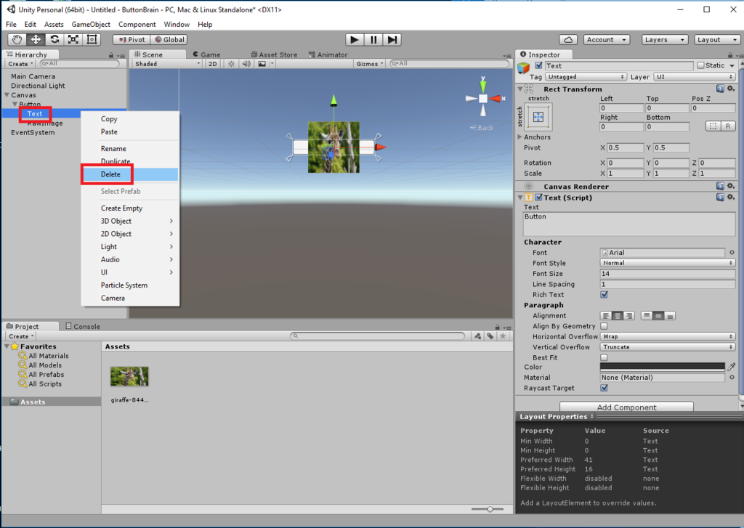This screenshot has height=528, width=744.
Task: Toggle Global/Local handle rotation
Action: pyautogui.click(x=169, y=40)
